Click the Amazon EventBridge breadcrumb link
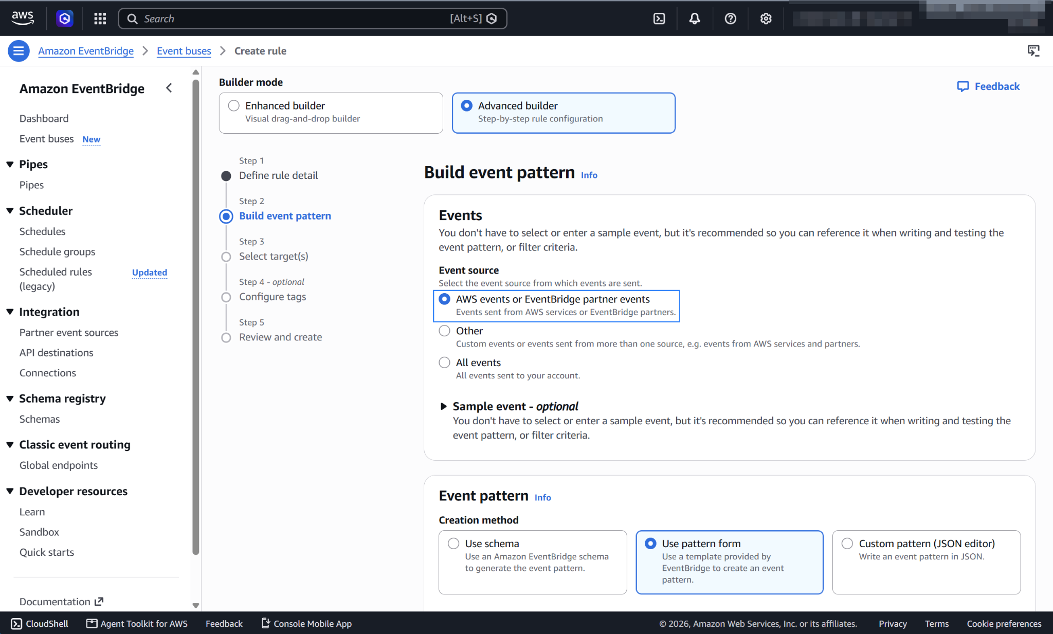The image size is (1053, 634). [86, 51]
